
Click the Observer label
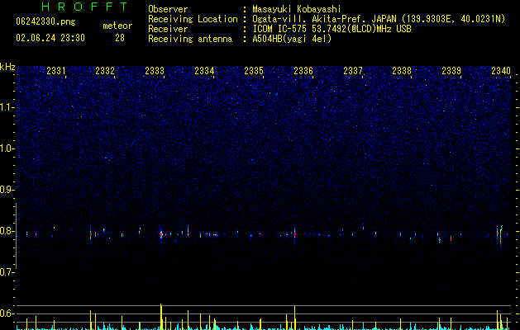pos(168,9)
